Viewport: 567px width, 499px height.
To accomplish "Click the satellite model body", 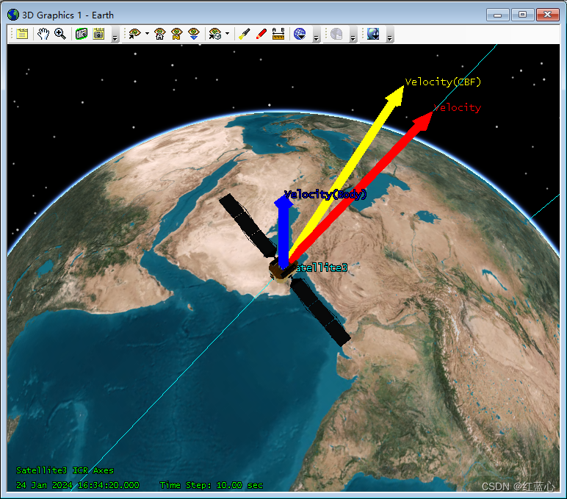I will point(281,270).
